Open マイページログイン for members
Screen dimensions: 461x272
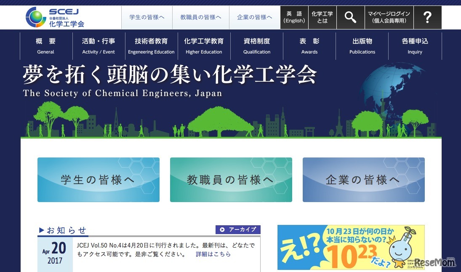[x=389, y=17]
